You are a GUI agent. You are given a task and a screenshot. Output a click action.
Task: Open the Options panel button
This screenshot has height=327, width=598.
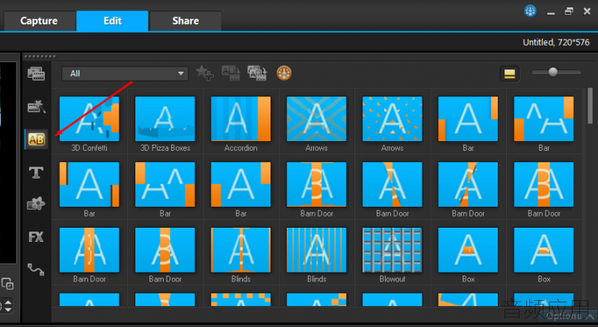tap(568, 316)
